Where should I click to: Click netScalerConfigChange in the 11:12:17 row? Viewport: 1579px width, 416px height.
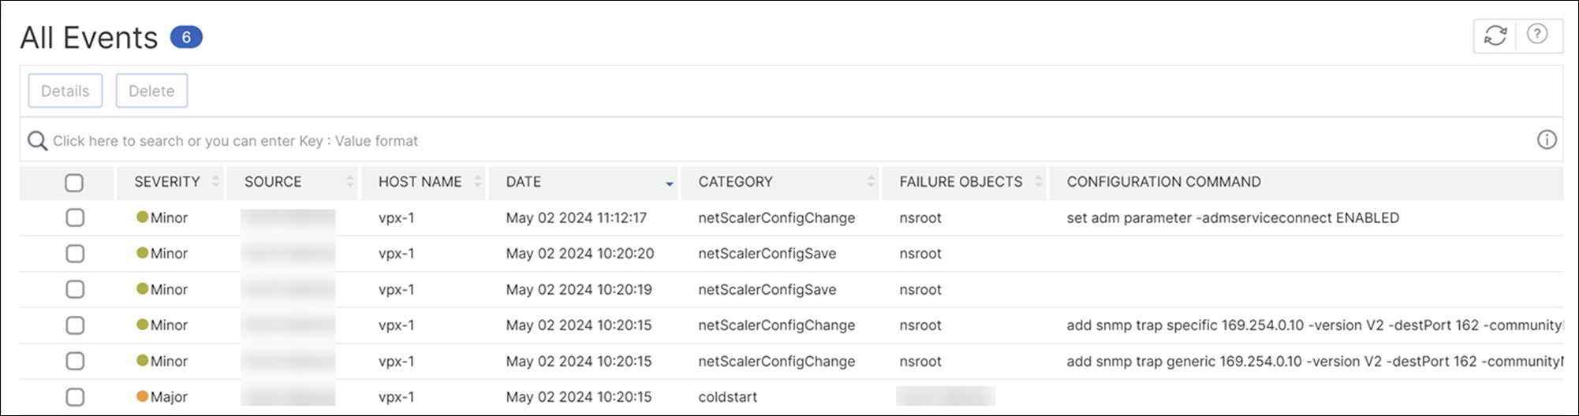[x=776, y=218]
